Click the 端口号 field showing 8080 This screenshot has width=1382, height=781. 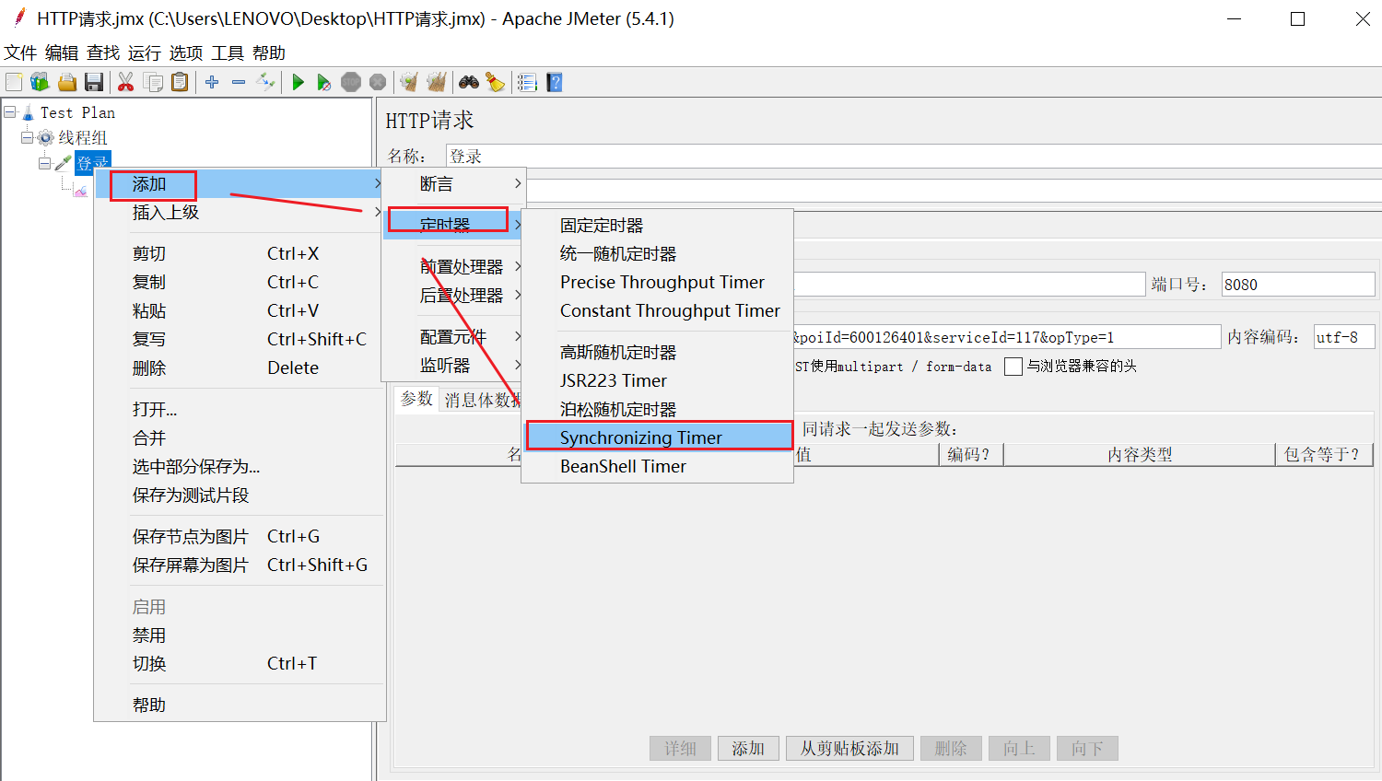[x=1298, y=285]
